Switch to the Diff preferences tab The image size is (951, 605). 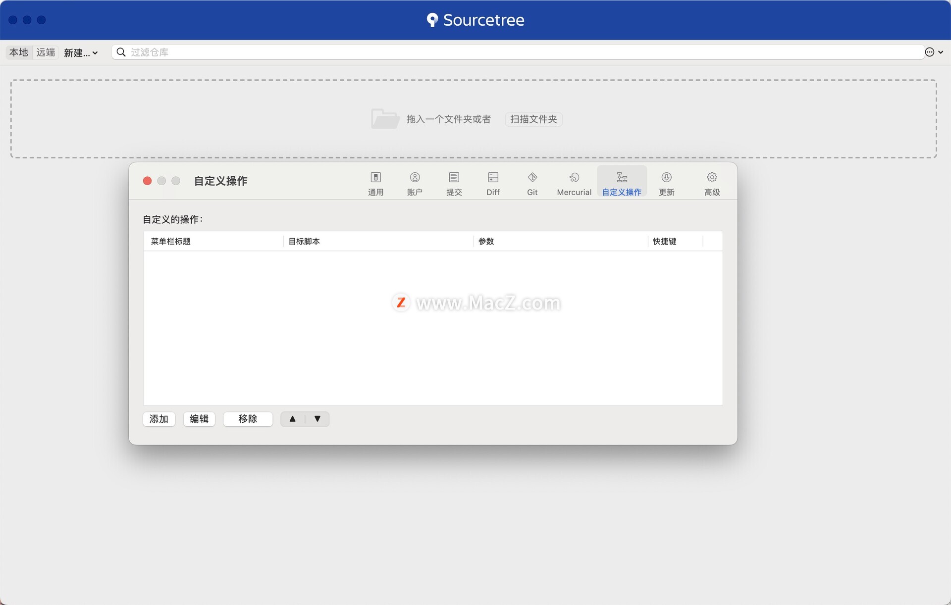[x=493, y=184]
